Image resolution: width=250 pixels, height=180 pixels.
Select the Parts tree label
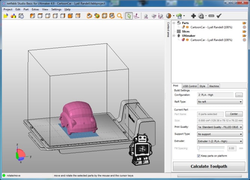coord(185,23)
